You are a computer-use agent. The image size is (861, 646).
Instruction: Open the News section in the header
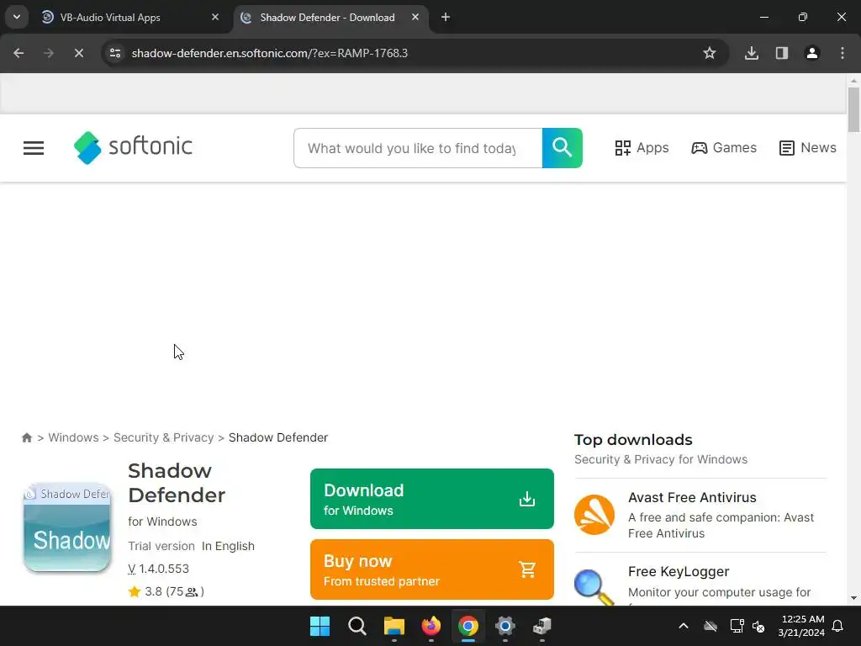(x=807, y=148)
